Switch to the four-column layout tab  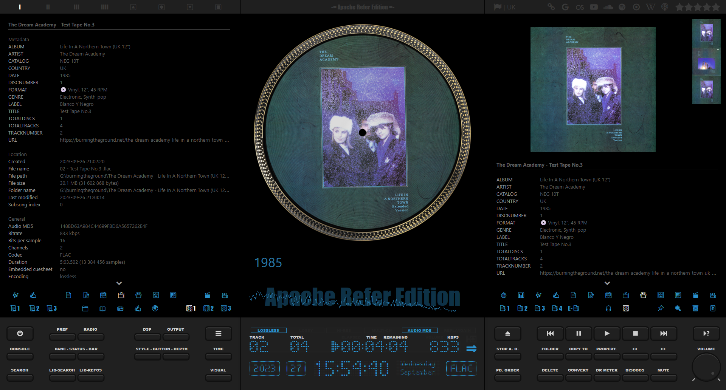click(x=105, y=7)
